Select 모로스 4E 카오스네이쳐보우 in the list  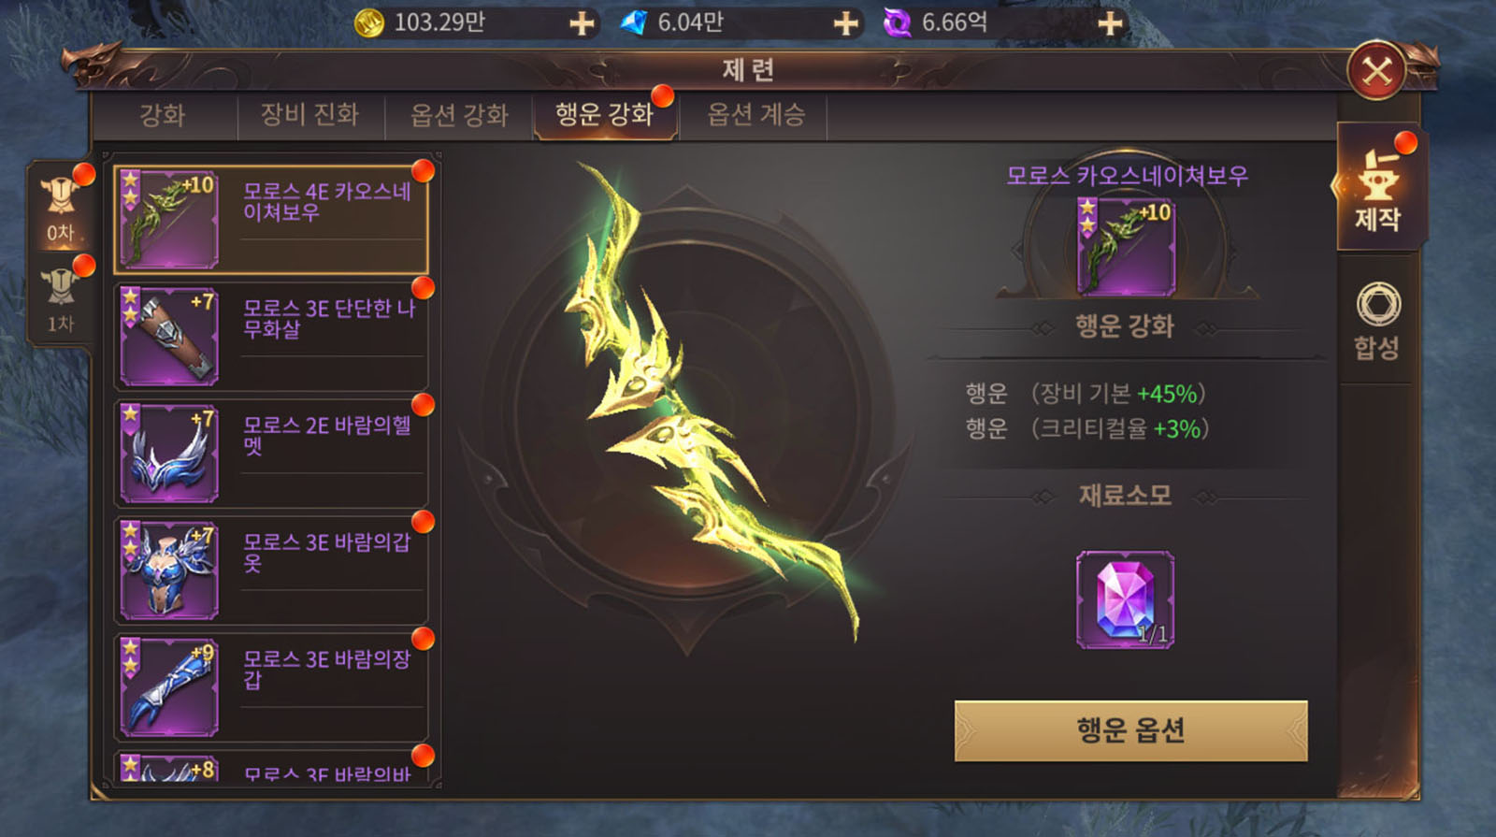click(x=270, y=220)
